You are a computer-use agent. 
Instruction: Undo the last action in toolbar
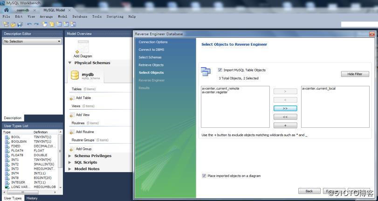click(x=29, y=24)
